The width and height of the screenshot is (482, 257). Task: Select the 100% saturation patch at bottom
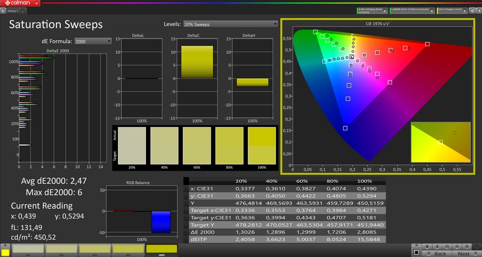(x=161, y=249)
